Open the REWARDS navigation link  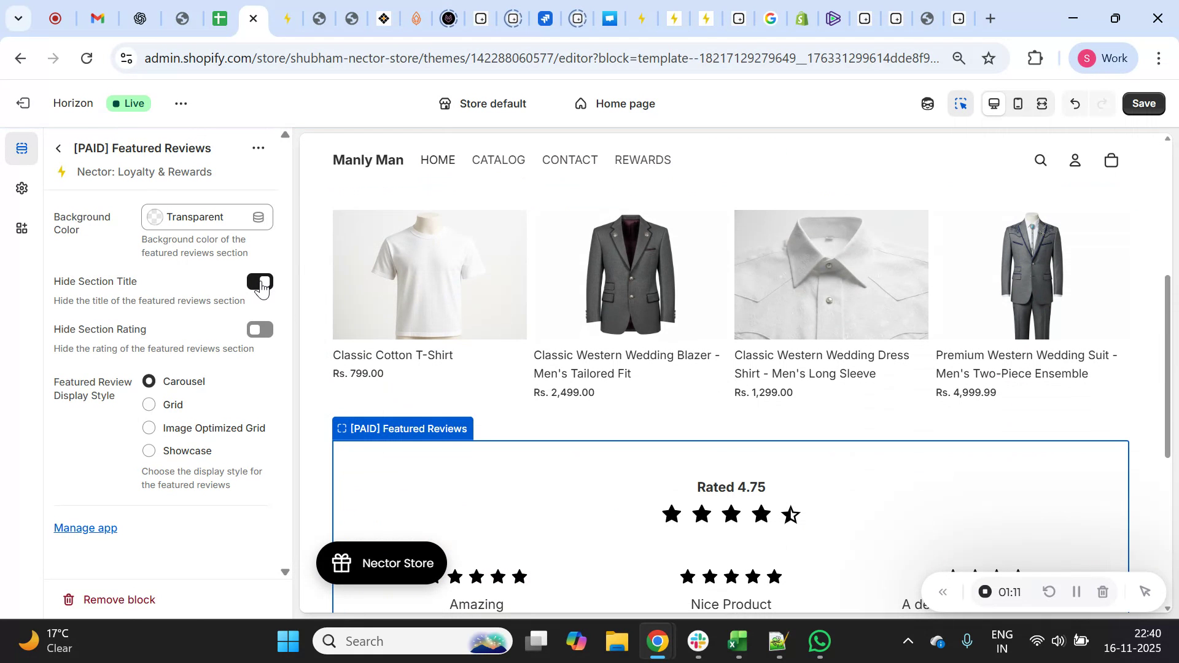pyautogui.click(x=642, y=160)
